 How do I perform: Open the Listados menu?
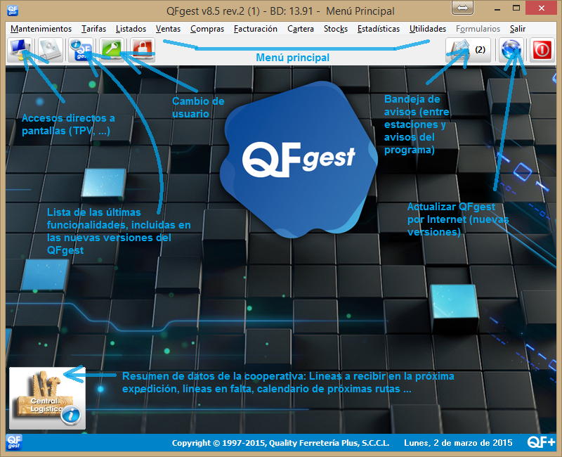click(x=131, y=29)
